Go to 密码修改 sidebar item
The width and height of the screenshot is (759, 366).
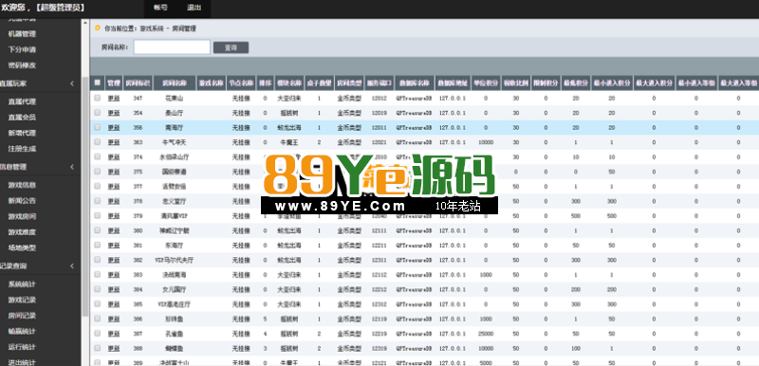pos(22,65)
